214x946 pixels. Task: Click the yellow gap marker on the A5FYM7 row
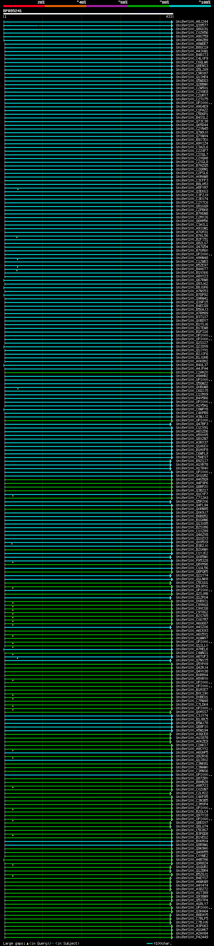pyautogui.click(x=18, y=189)
